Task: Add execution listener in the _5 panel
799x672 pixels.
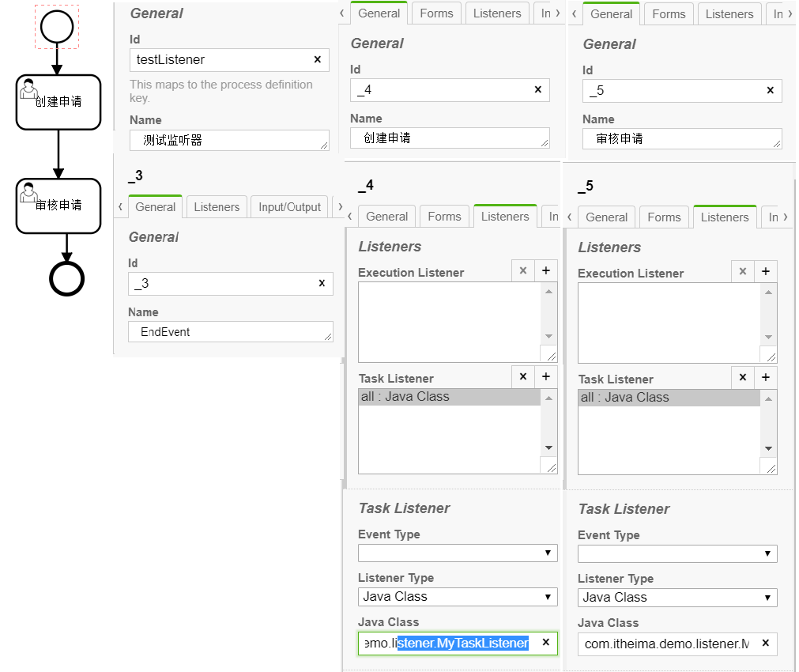Action: coord(765,271)
